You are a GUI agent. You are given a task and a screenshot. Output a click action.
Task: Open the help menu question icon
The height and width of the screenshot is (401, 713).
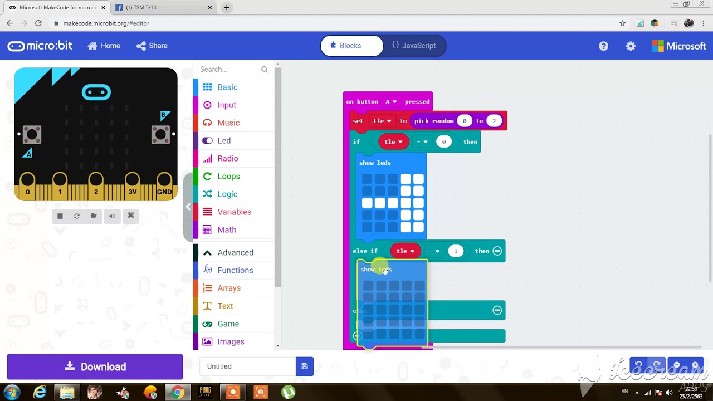(603, 46)
